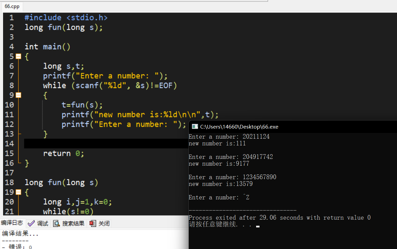Click the console window icon of 66.exe
397x249 pixels.
coord(195,127)
